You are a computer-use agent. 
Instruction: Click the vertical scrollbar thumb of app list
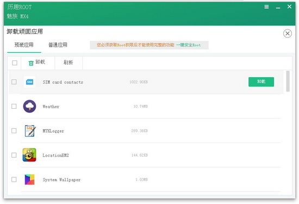point(288,81)
